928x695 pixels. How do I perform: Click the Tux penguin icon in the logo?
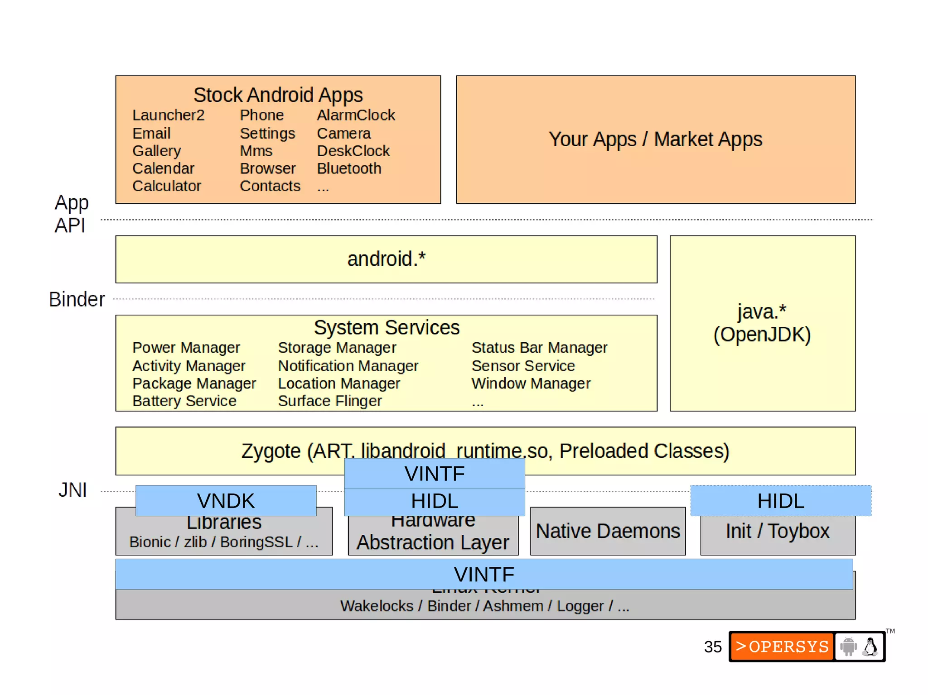tap(870, 646)
